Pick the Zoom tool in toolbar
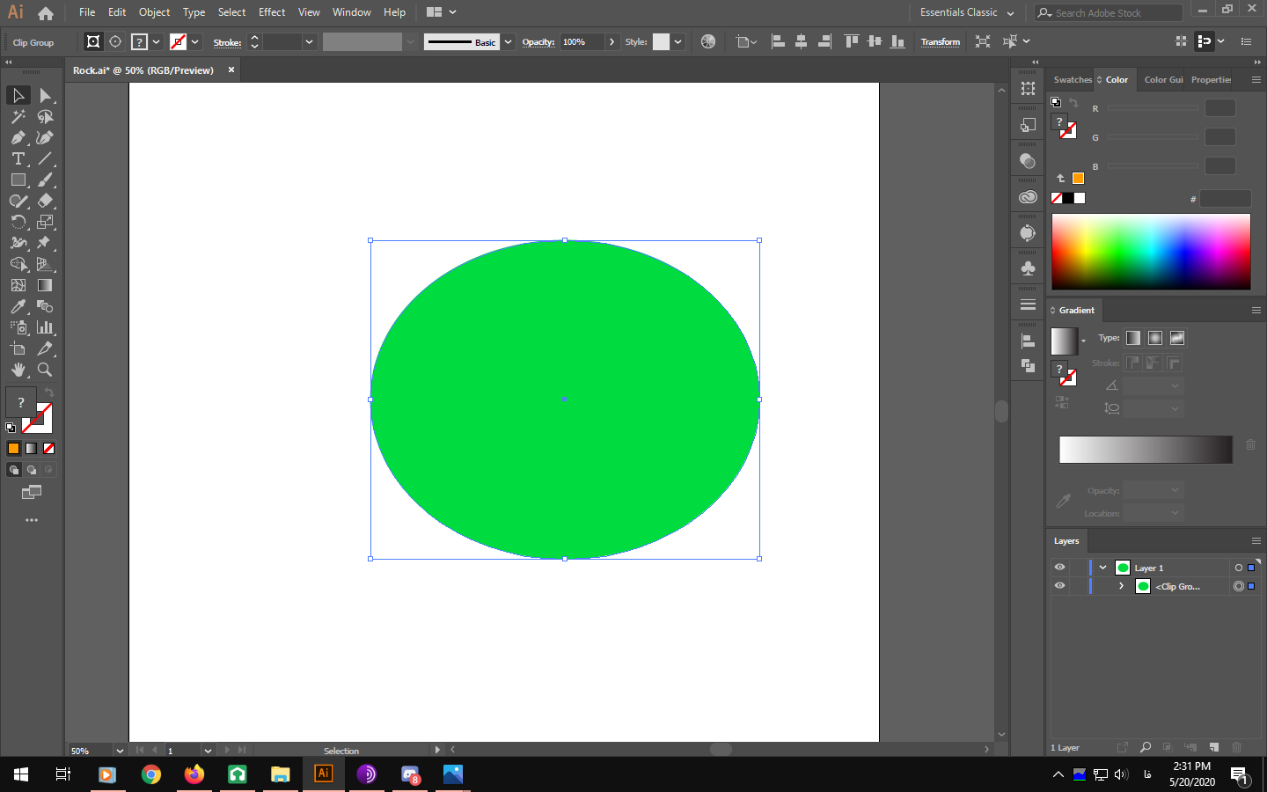 (x=45, y=370)
